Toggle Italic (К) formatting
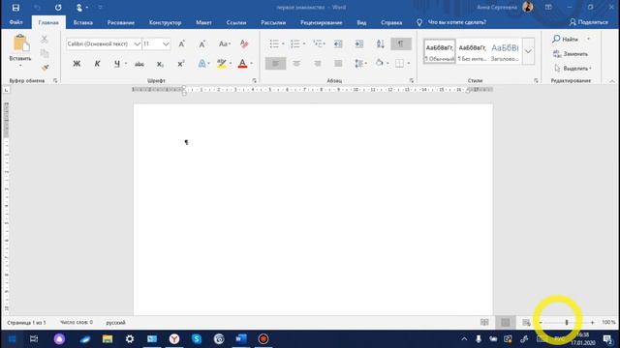The width and height of the screenshot is (620, 348). [97, 64]
